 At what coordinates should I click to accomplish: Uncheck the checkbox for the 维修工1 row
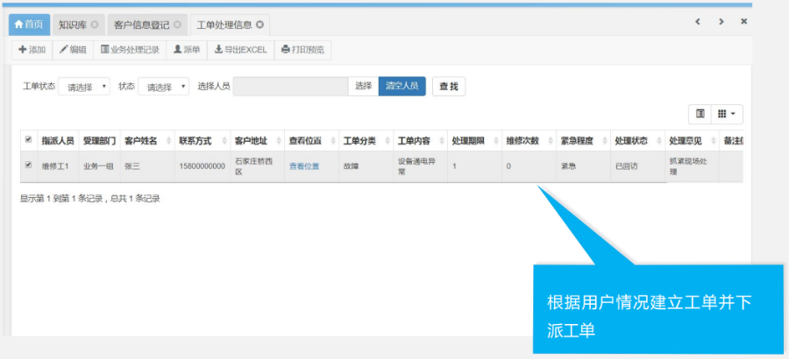coord(28,165)
